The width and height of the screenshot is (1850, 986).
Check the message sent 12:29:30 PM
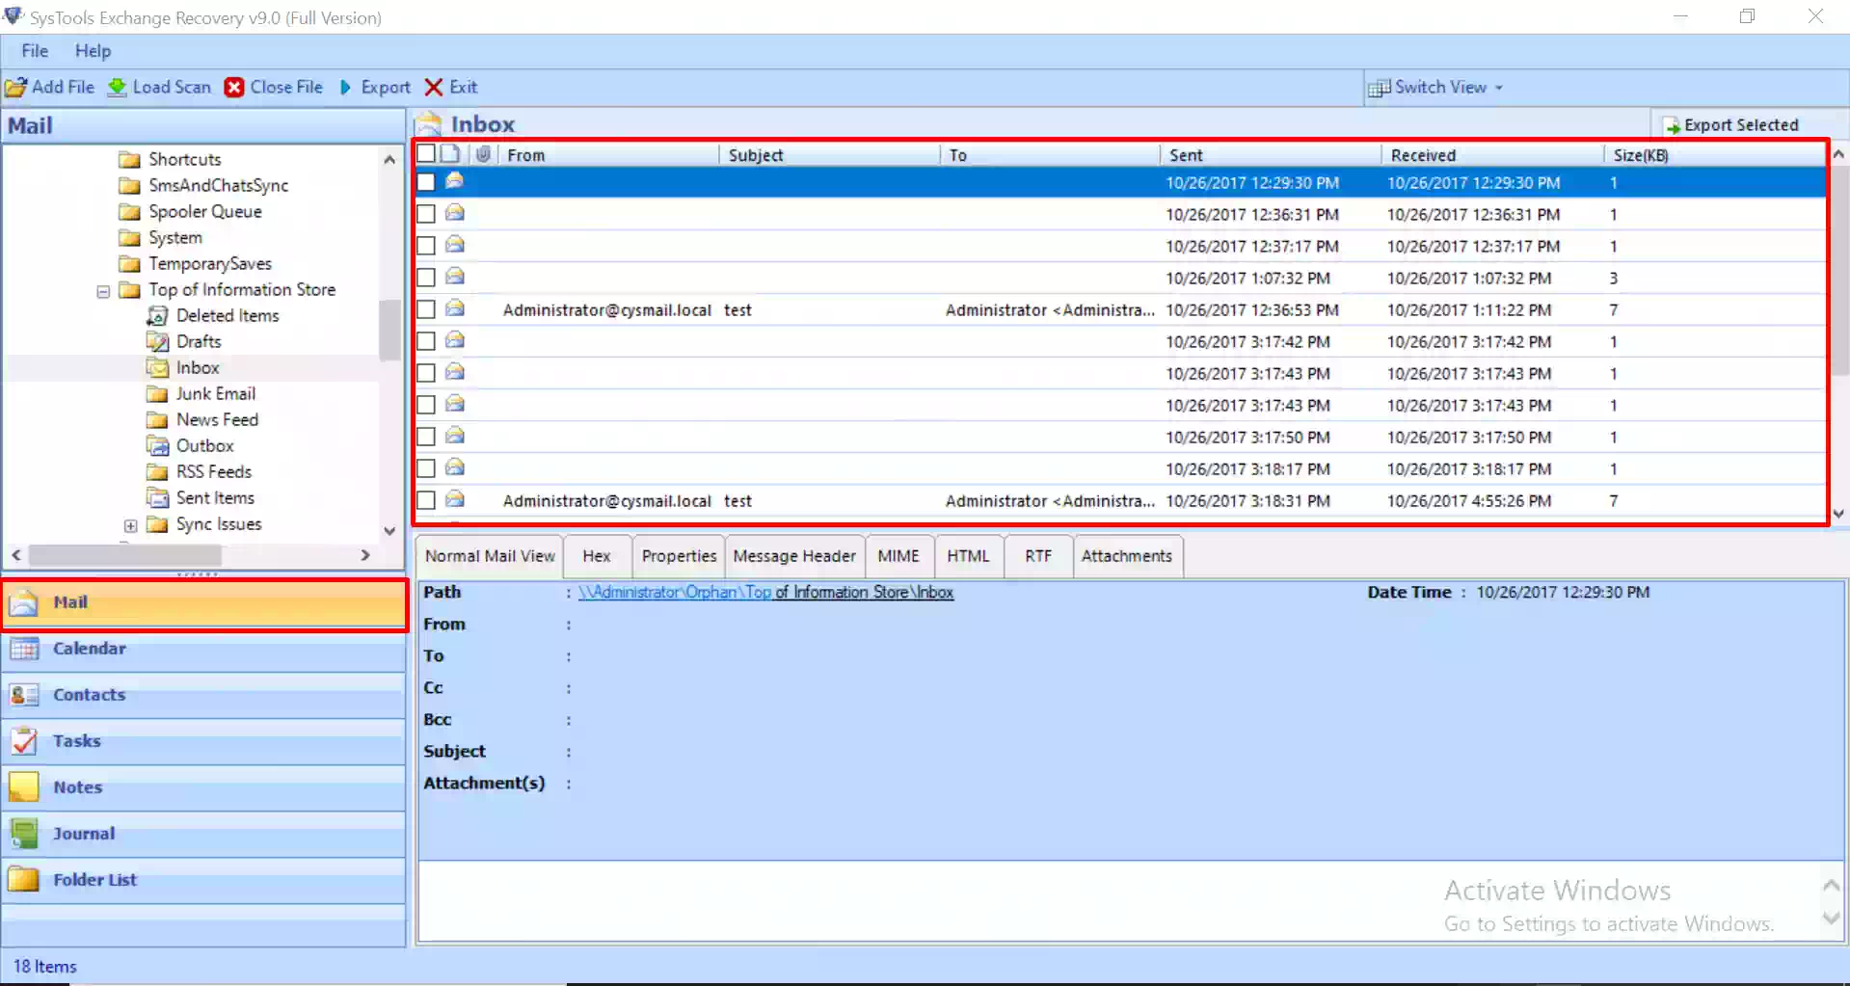point(426,182)
